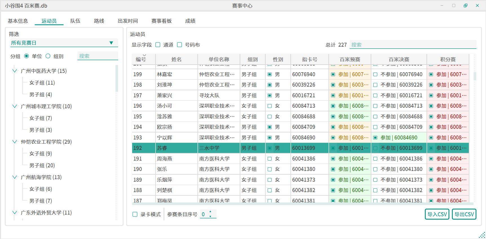Screen dimensions: 486x239
Task: Open the 成绩 tab
Action: click(190, 21)
